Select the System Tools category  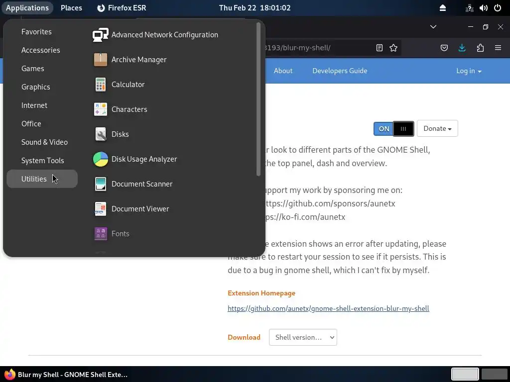coord(42,161)
